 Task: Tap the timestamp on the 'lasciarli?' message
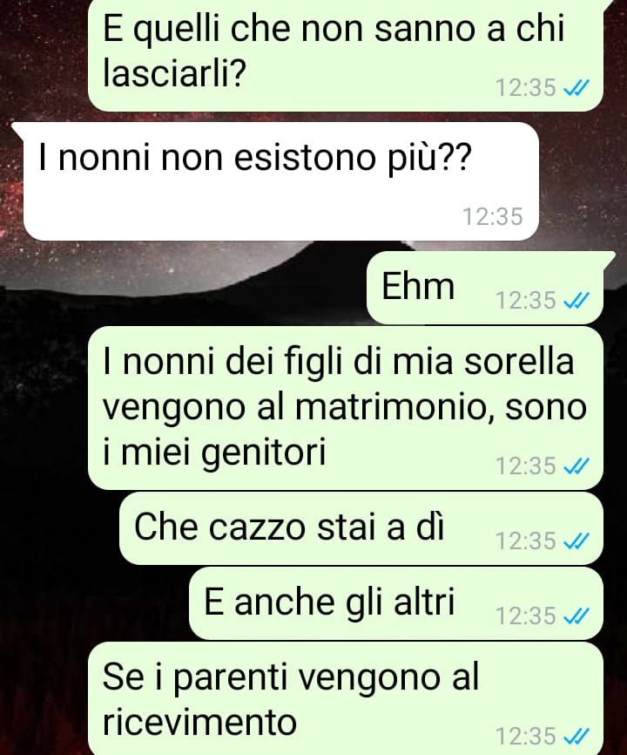[x=525, y=88]
